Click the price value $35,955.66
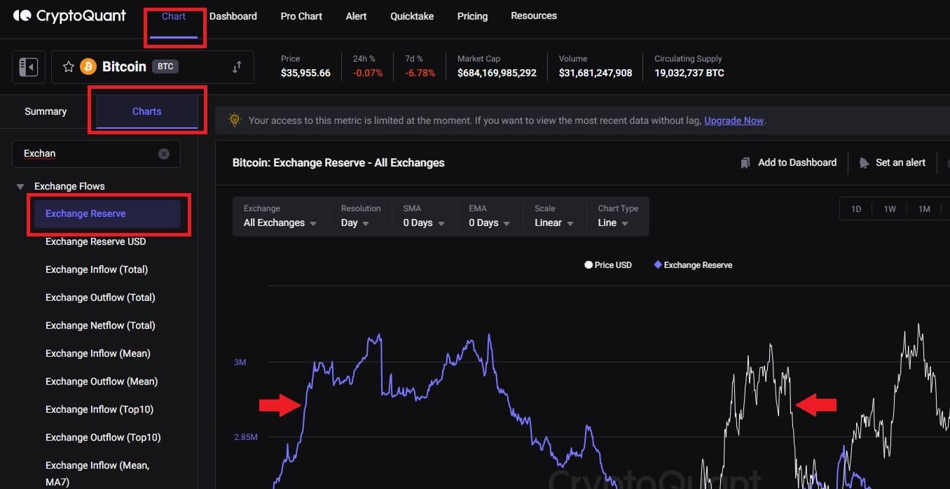 click(305, 73)
